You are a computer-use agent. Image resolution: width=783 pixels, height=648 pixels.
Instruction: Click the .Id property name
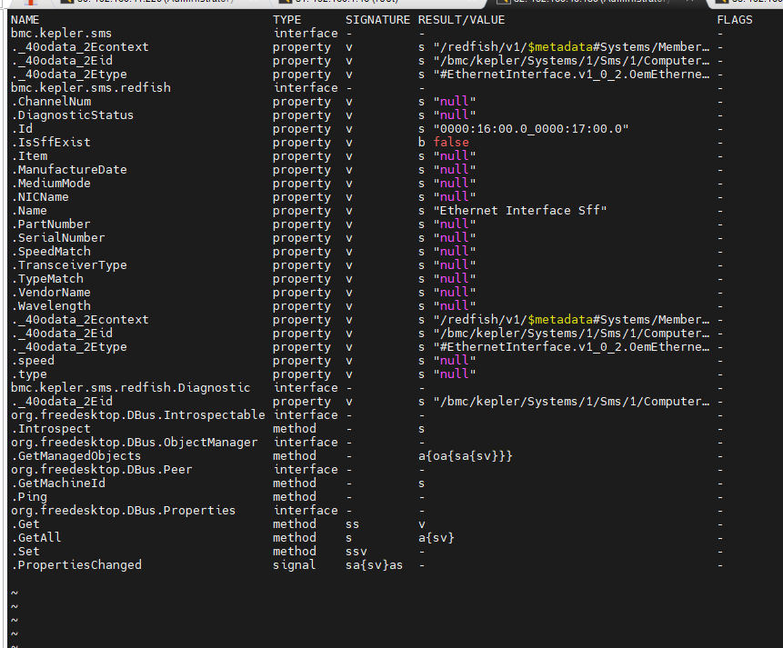coord(22,129)
